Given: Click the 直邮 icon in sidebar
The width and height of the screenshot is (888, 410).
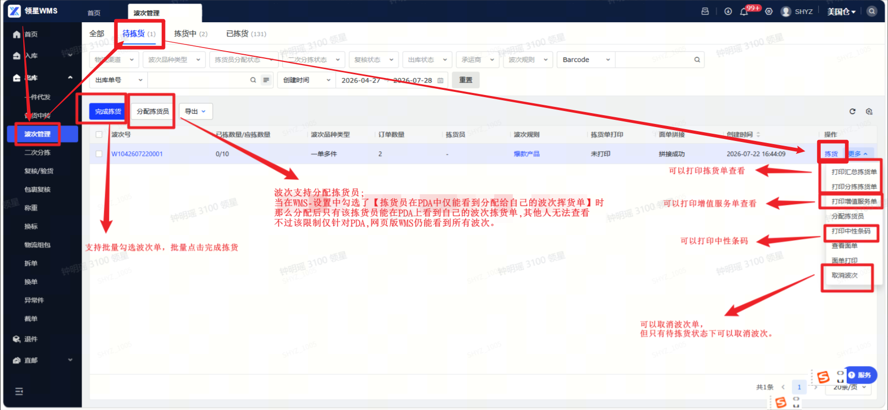Looking at the screenshot, I should pyautogui.click(x=17, y=360).
